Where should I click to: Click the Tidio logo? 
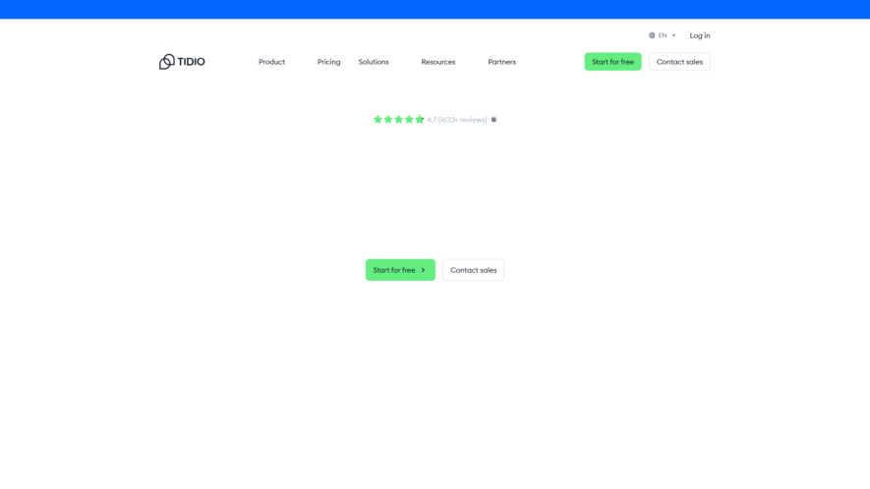pos(182,62)
